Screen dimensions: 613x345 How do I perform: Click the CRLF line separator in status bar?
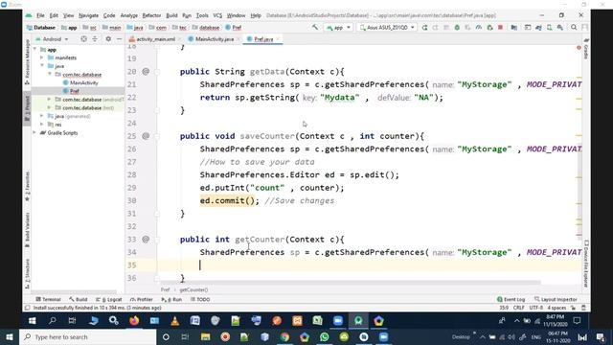click(519, 308)
